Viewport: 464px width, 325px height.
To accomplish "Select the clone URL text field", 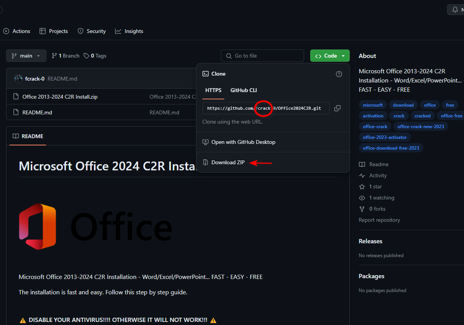I will click(x=266, y=108).
